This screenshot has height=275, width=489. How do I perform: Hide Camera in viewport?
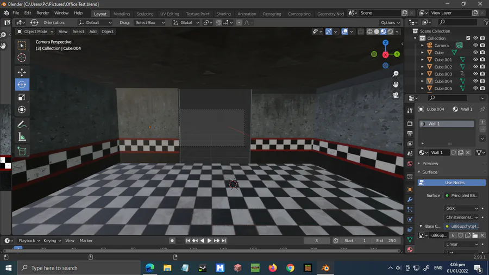tap(475, 45)
